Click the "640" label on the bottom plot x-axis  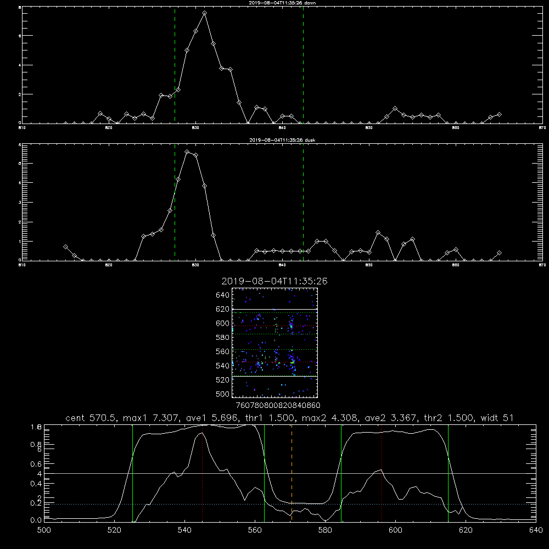tap(536, 530)
